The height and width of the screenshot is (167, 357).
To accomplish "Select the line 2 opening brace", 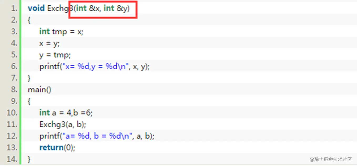I will (x=29, y=20).
